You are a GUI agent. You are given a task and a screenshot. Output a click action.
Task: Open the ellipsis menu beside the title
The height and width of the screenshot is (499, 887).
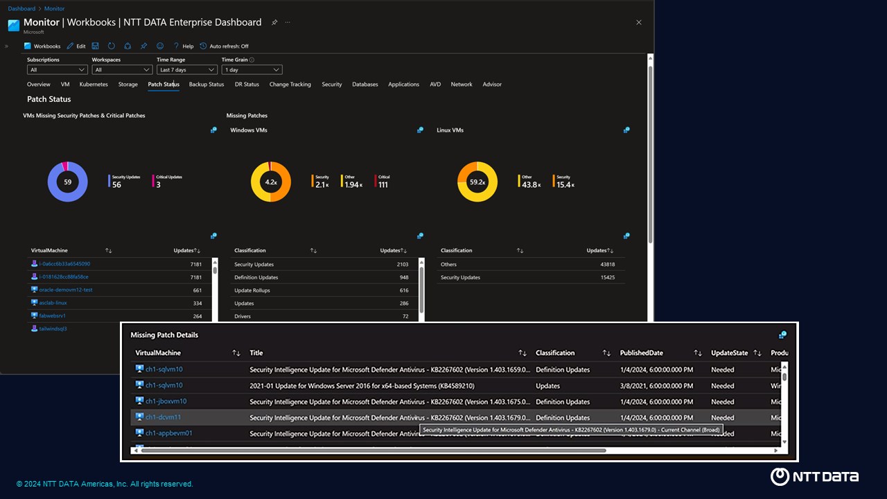pyautogui.click(x=288, y=22)
